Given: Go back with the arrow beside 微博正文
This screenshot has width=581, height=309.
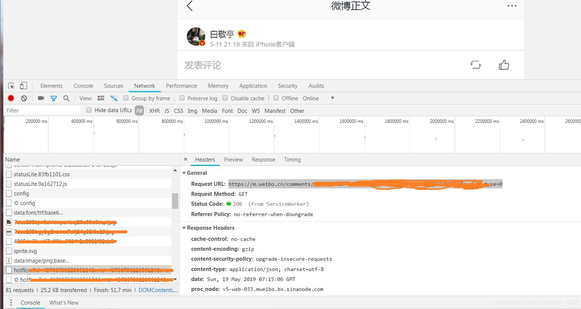Looking at the screenshot, I should (x=190, y=6).
